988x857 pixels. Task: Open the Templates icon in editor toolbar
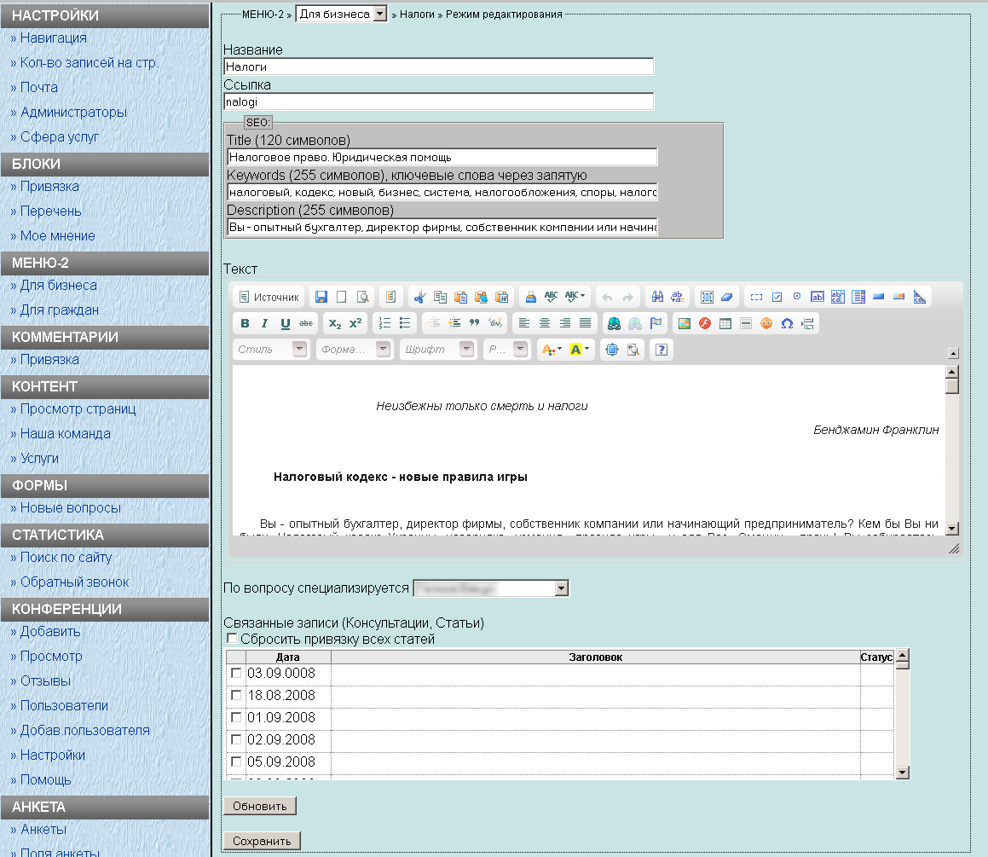pos(390,297)
